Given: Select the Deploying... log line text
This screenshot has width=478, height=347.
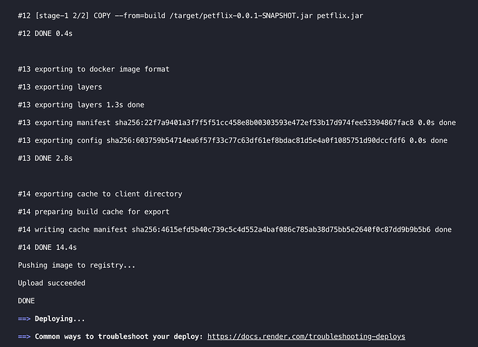Looking at the screenshot, I should pyautogui.click(x=60, y=319).
